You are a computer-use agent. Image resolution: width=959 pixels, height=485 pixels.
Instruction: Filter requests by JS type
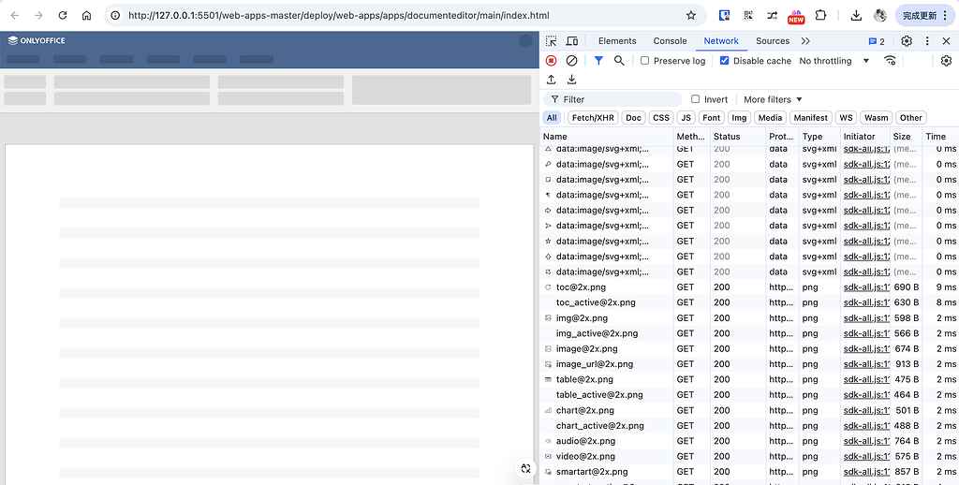click(x=686, y=117)
